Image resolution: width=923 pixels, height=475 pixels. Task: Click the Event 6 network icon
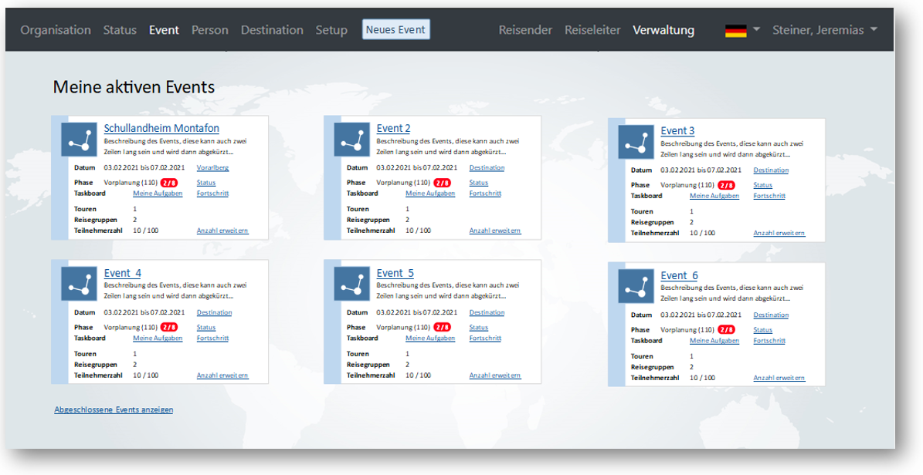click(x=636, y=286)
